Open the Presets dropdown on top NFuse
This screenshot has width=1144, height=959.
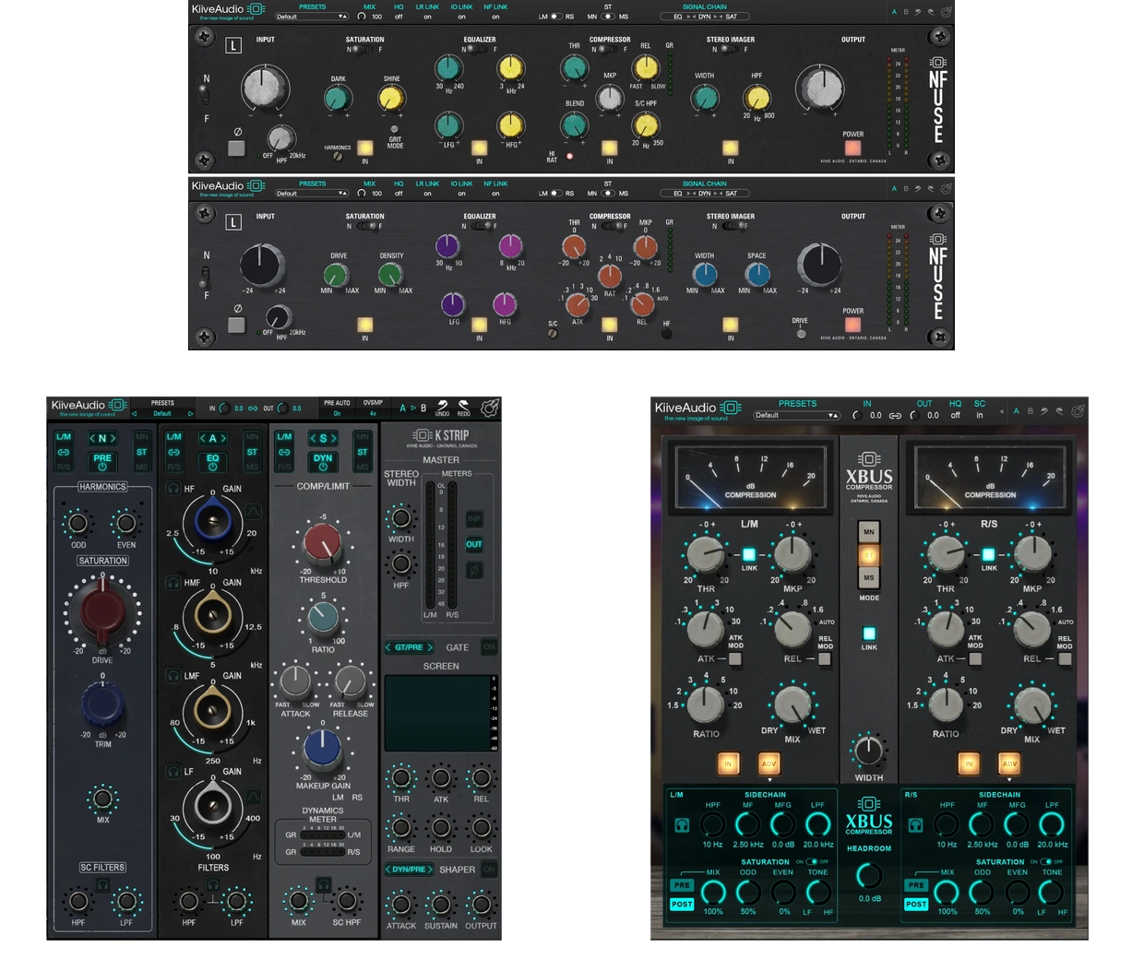pos(312,17)
